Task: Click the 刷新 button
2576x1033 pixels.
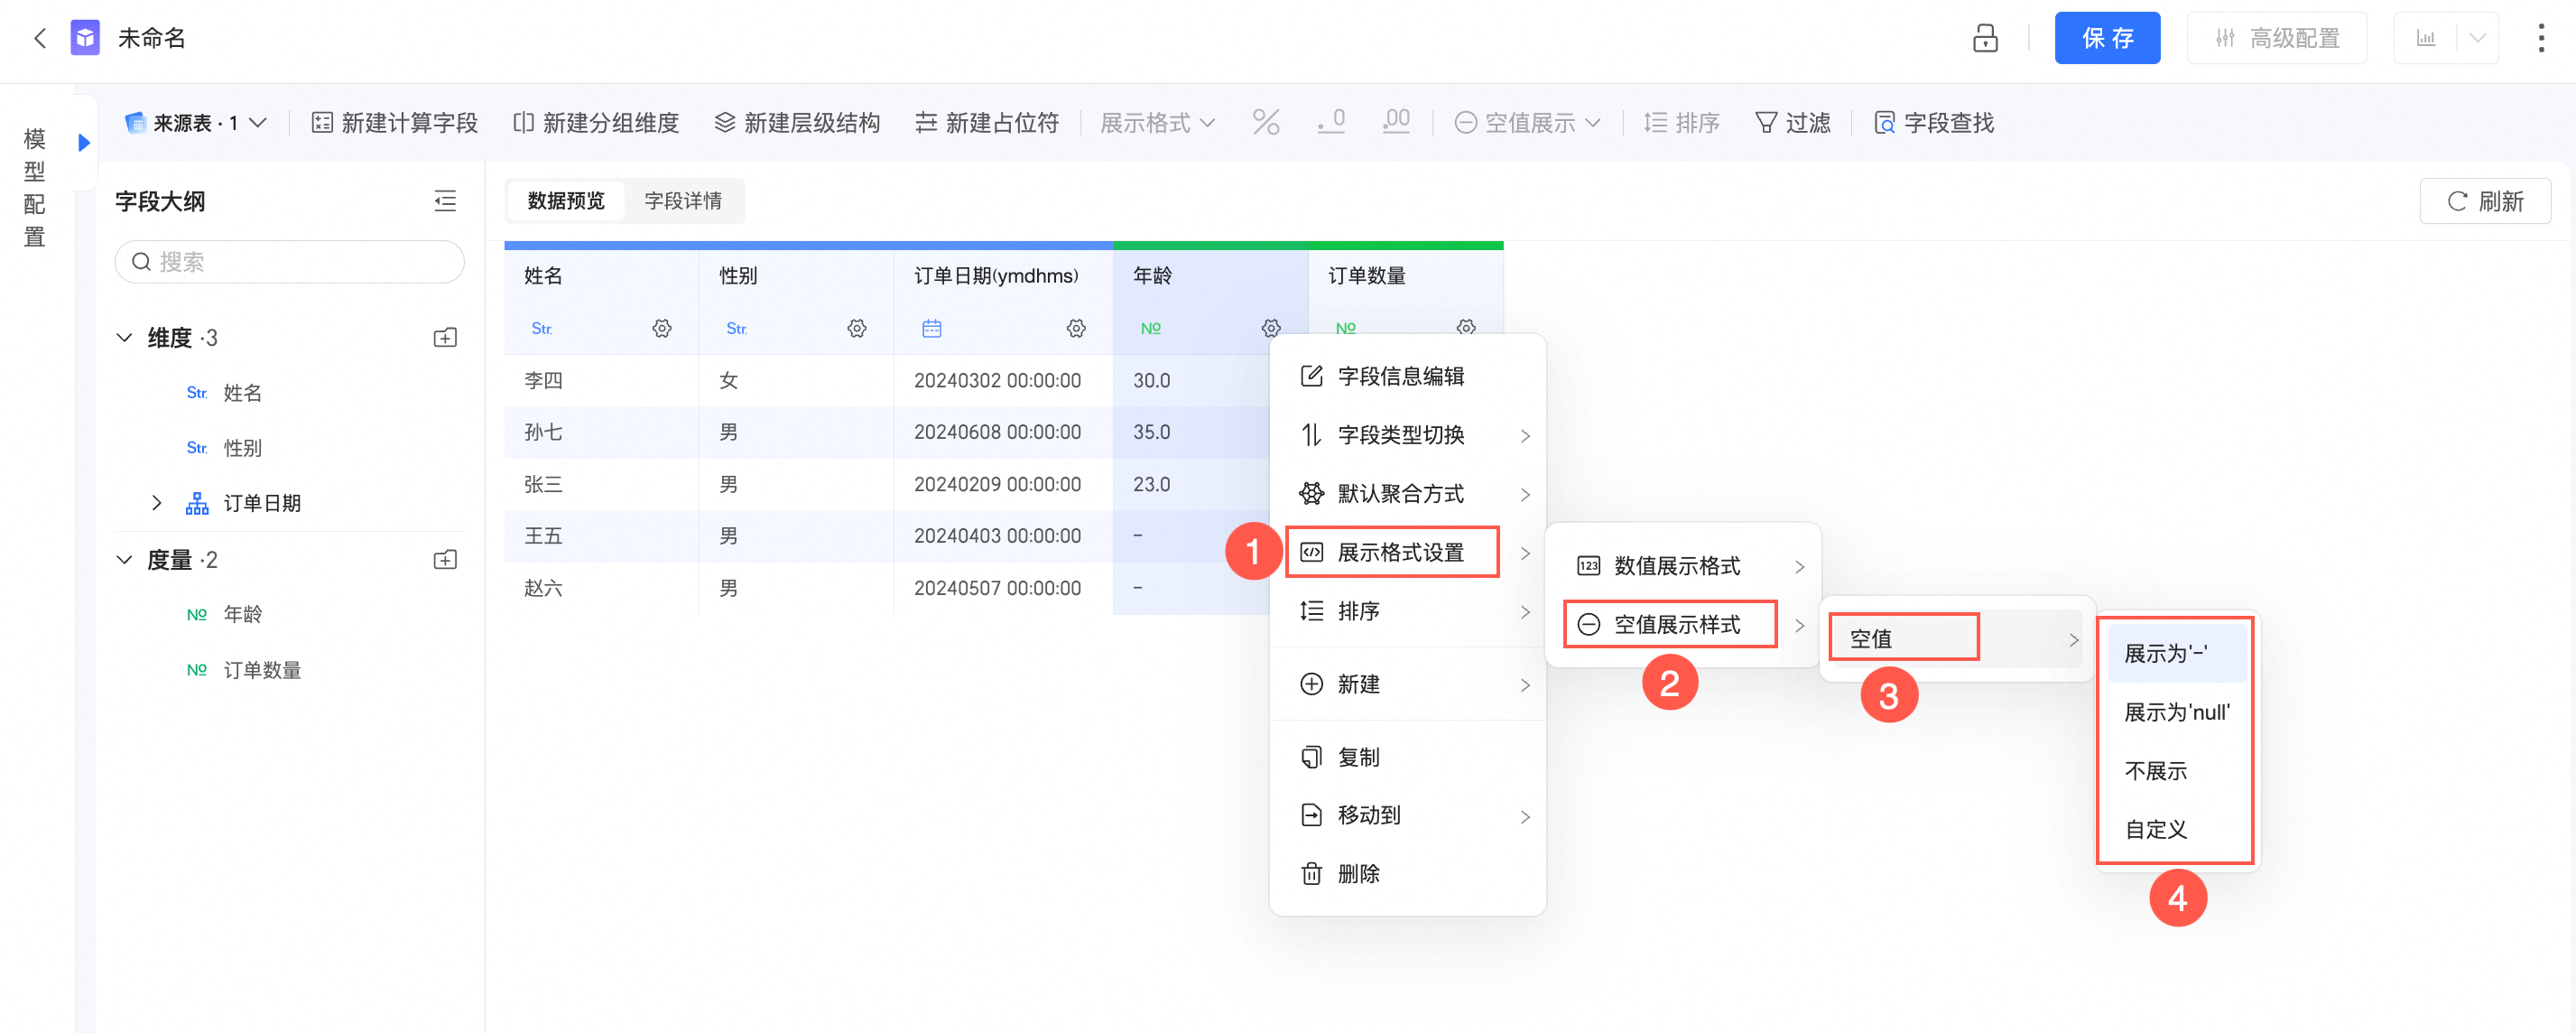Action: tap(2484, 201)
